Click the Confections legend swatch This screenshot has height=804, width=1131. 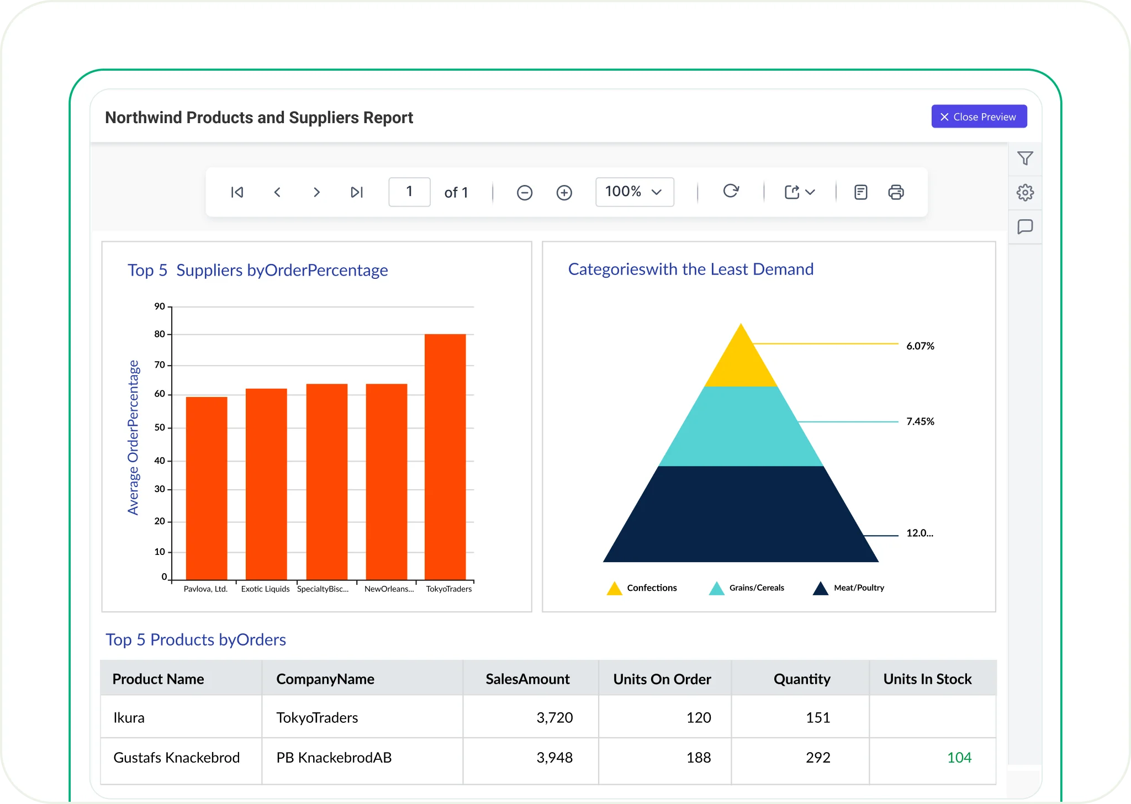(614, 589)
